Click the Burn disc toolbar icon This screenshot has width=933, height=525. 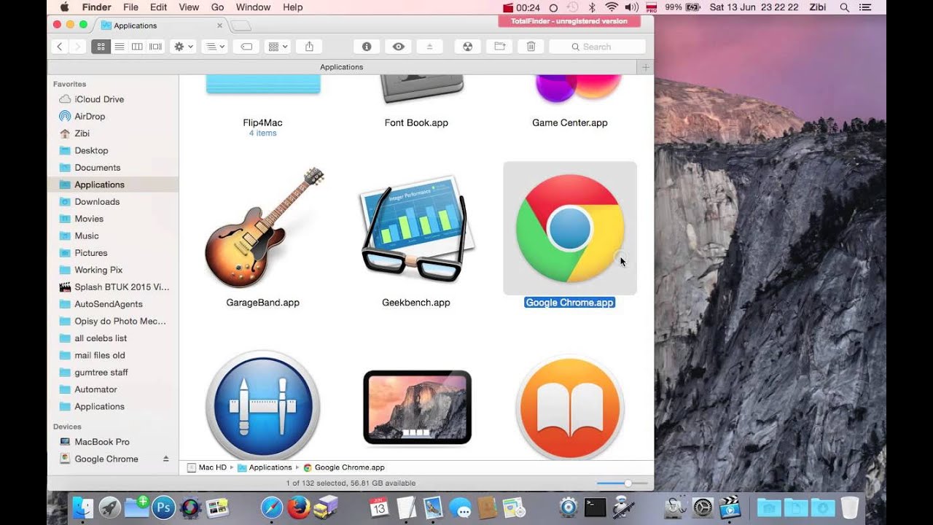468,47
